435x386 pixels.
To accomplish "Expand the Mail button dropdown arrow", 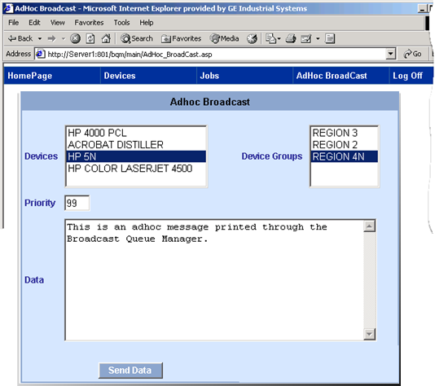I will (x=318, y=38).
